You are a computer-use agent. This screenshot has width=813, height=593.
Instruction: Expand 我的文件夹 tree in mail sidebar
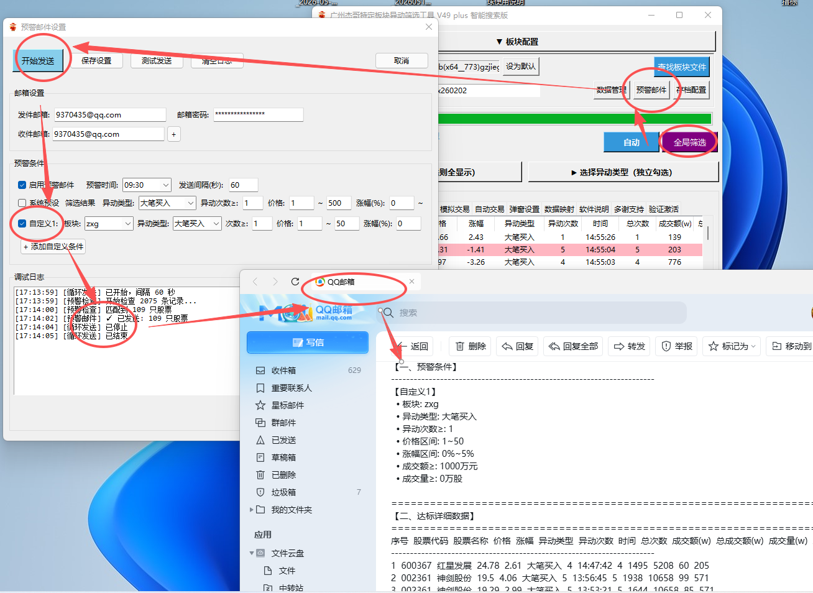tap(252, 510)
